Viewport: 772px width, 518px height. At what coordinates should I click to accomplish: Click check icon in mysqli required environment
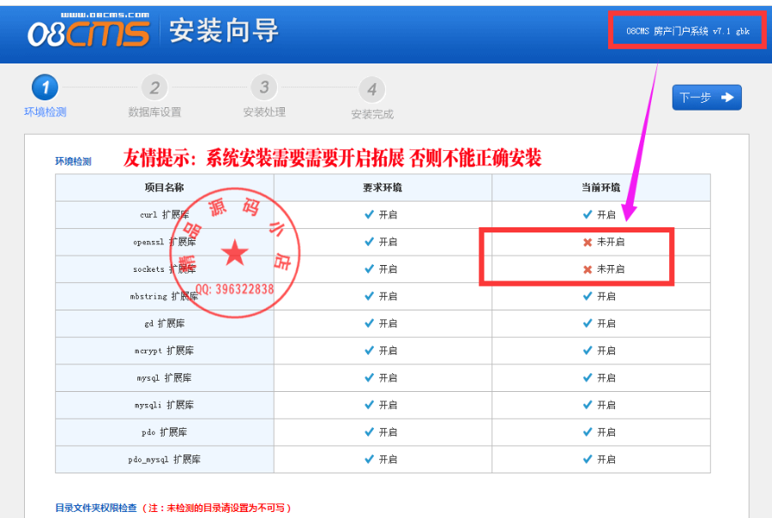pos(369,406)
